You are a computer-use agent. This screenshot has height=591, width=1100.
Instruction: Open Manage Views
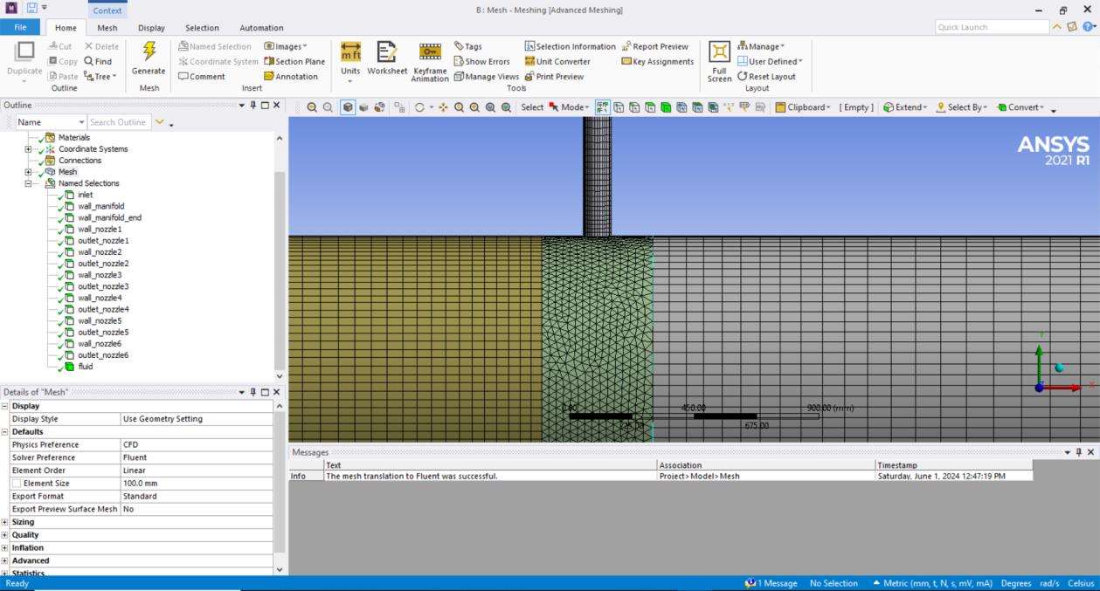(x=486, y=76)
